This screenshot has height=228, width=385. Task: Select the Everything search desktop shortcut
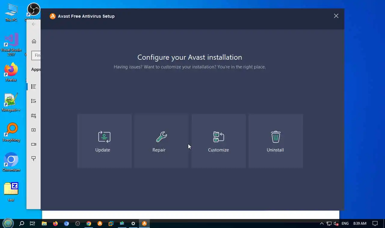pyautogui.click(x=11, y=133)
